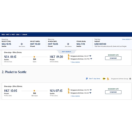Open the Singapore Airlines Group info icon
The width and height of the screenshot is (132, 132).
pos(130,79)
